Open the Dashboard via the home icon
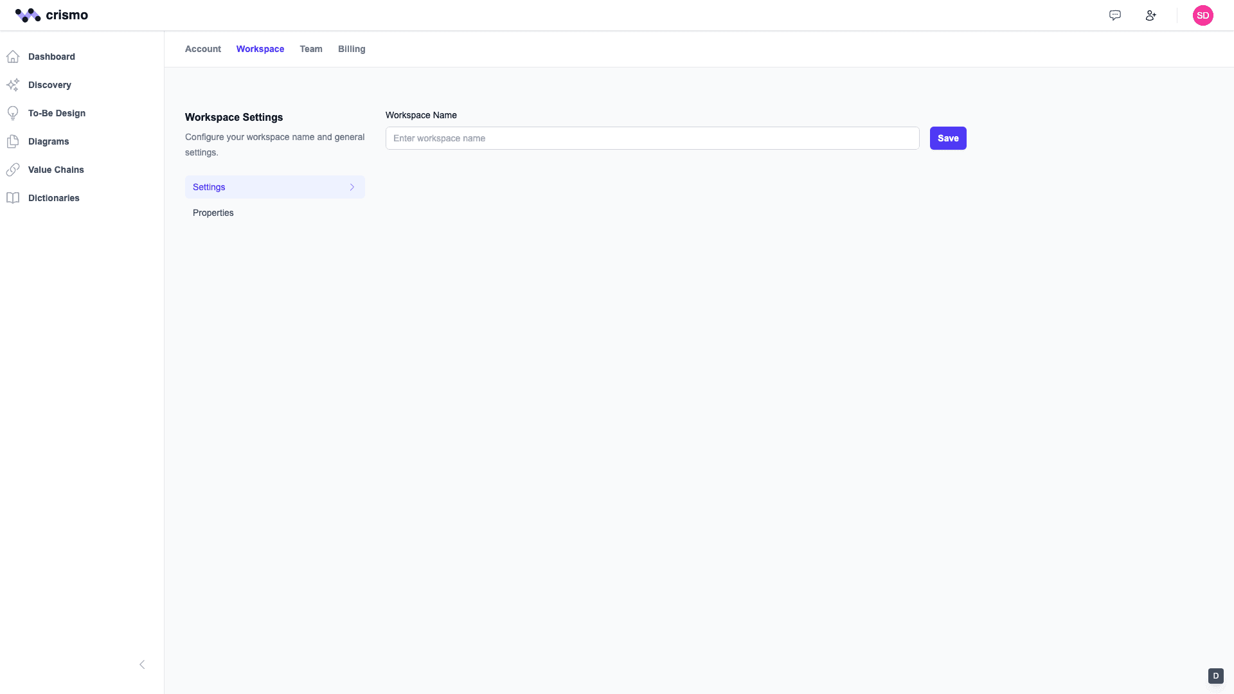Viewport: 1234px width, 694px height. (x=13, y=57)
